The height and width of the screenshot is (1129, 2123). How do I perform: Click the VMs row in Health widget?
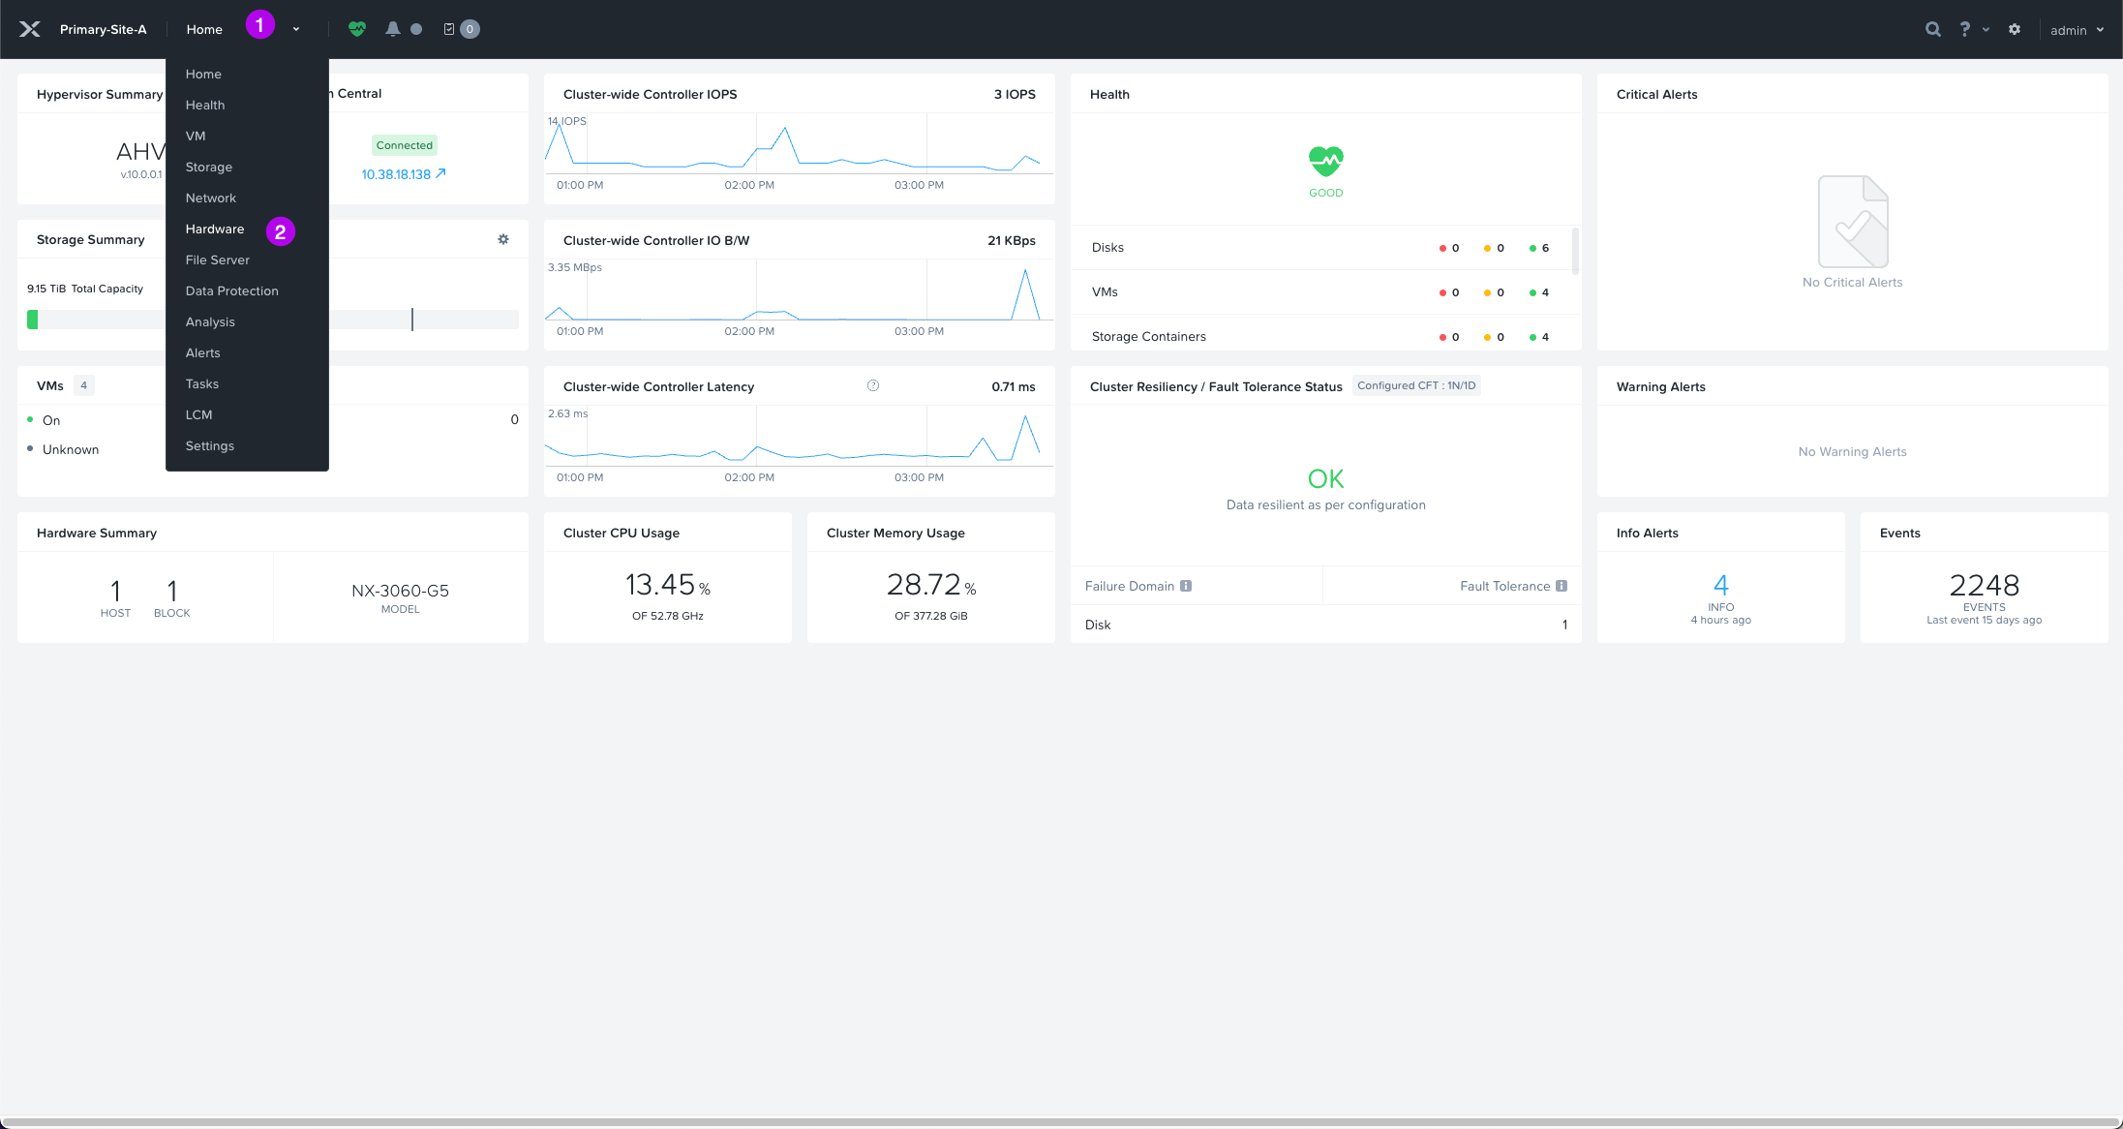1320,292
